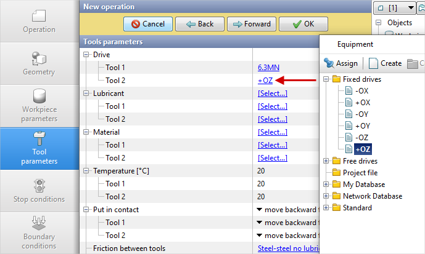
Task: Go to the Geometry sidebar step
Action: point(39,63)
